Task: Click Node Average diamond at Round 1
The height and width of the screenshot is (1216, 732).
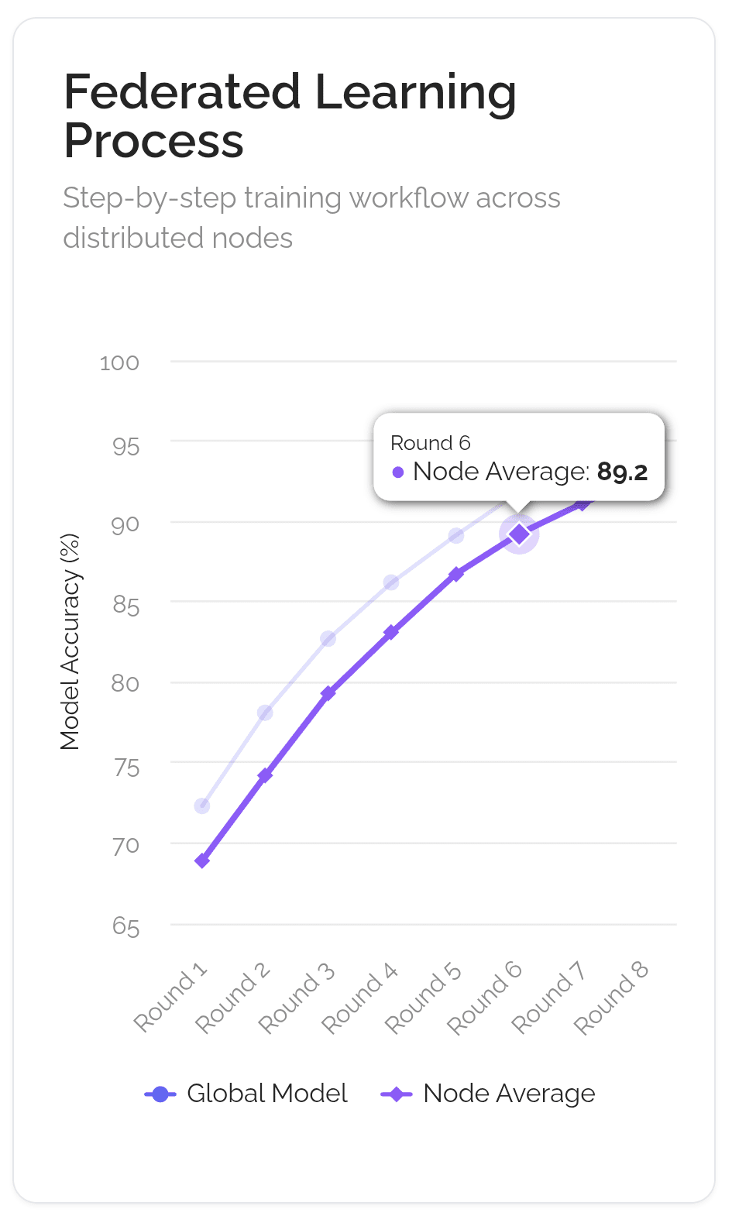Action: (202, 860)
